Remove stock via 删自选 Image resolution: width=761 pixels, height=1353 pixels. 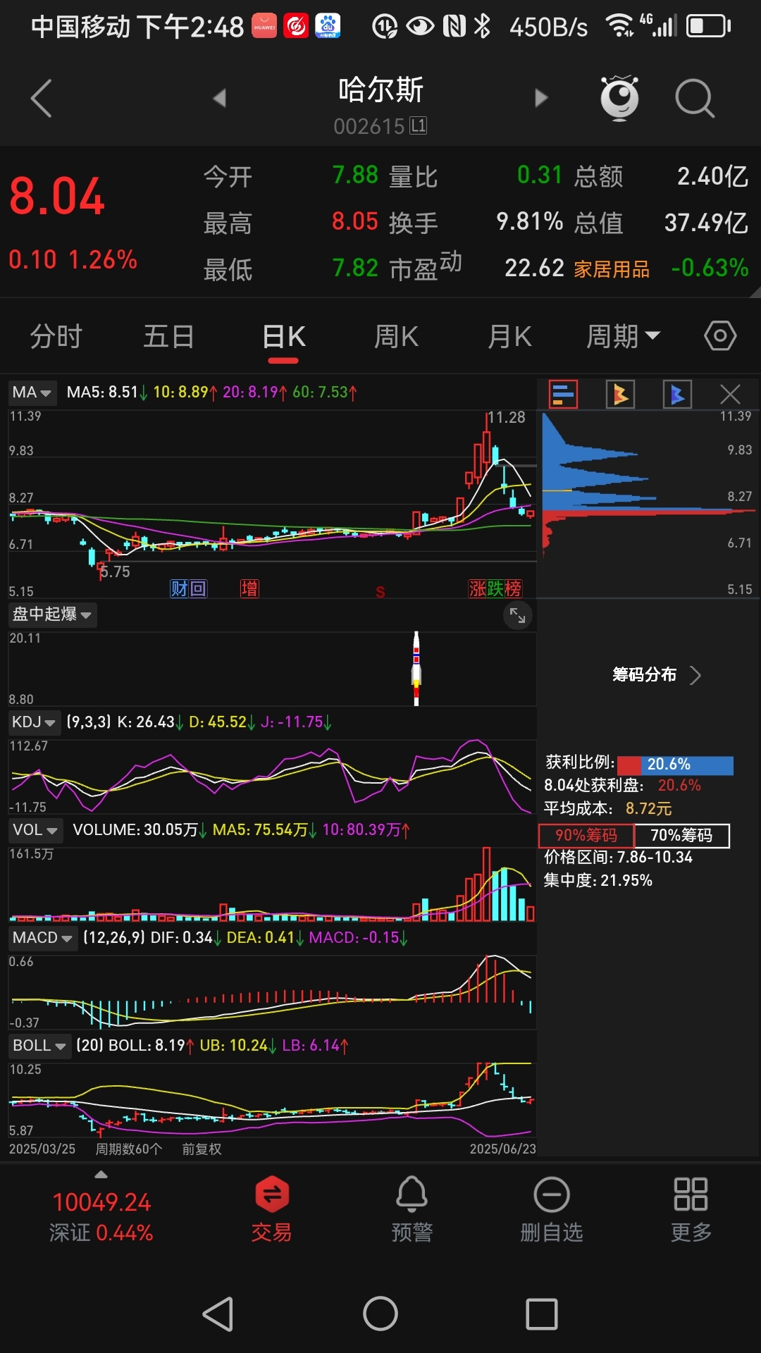pos(552,1209)
